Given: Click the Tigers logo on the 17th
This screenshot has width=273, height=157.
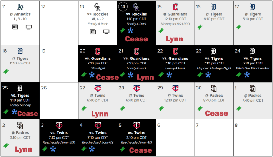Looking at the screenshot, I should (253, 7).
